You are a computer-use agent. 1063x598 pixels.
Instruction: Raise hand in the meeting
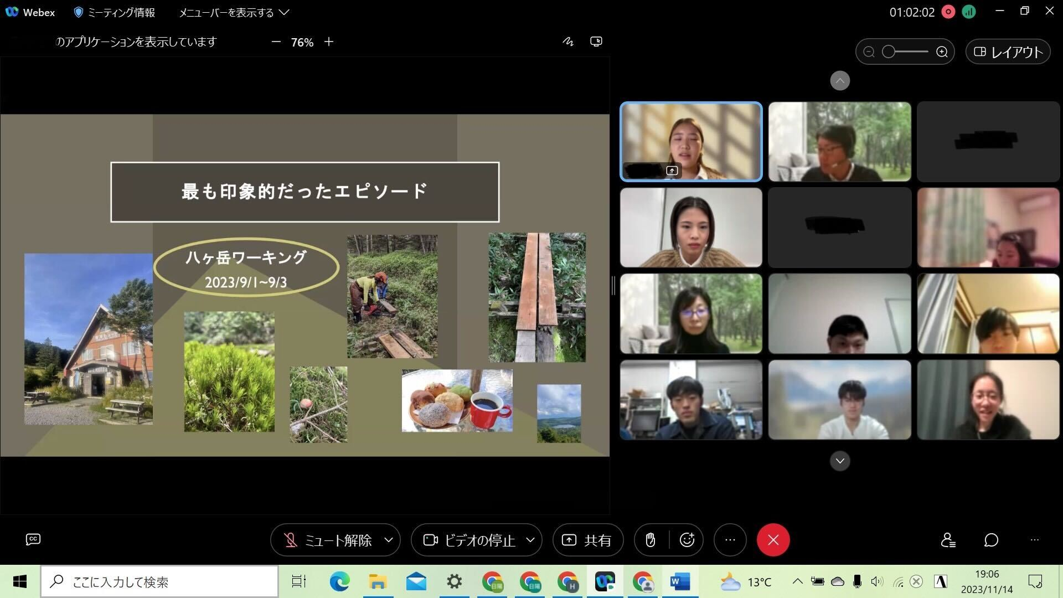coord(651,540)
